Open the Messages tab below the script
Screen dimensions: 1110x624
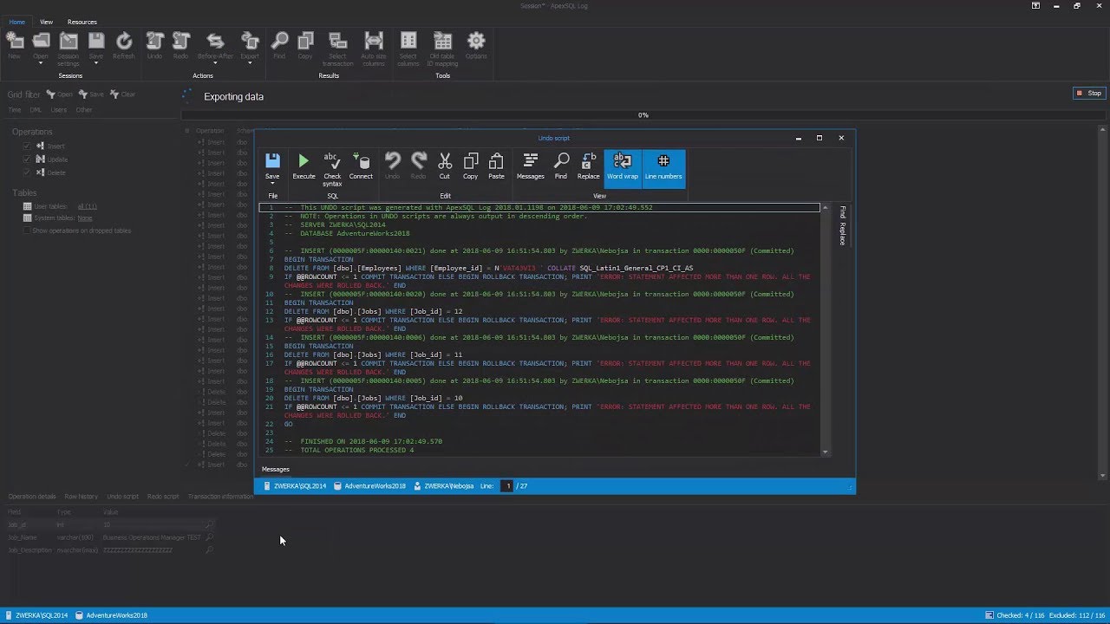click(x=276, y=469)
